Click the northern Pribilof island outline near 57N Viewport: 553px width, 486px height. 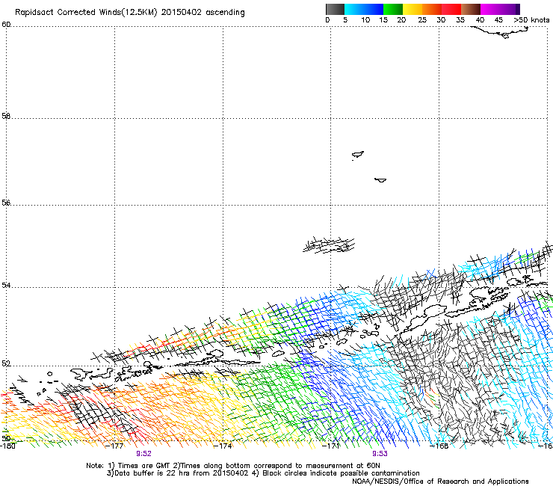pyautogui.click(x=358, y=155)
